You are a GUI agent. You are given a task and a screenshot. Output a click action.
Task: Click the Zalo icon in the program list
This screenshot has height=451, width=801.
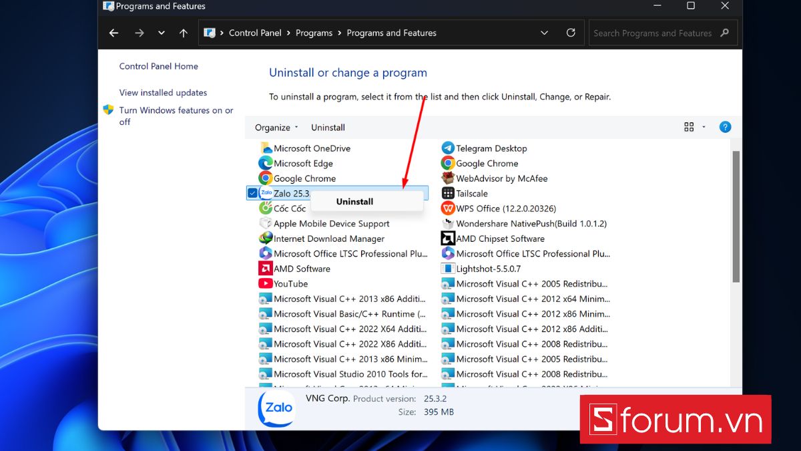(x=266, y=193)
